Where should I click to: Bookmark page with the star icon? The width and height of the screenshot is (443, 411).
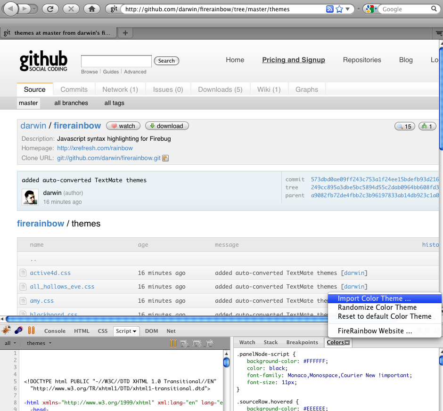click(x=339, y=9)
